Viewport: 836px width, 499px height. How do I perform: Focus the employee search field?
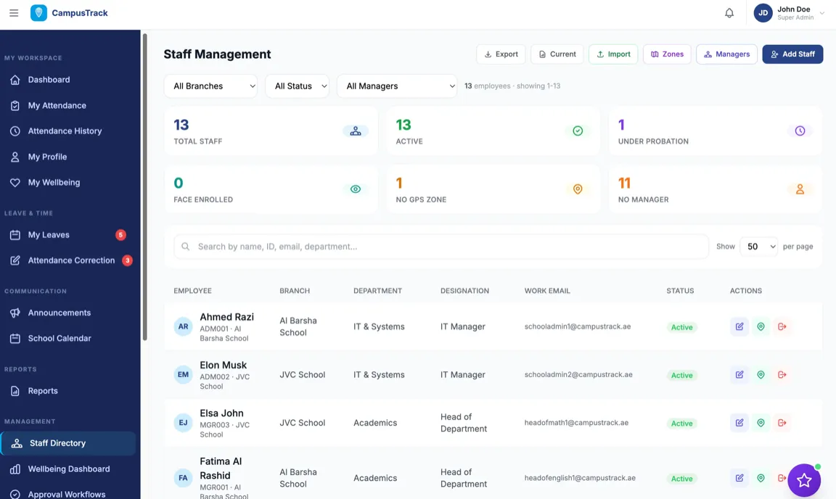tap(443, 247)
